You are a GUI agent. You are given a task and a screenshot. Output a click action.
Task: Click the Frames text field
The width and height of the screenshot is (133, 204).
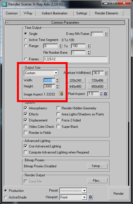75,59
